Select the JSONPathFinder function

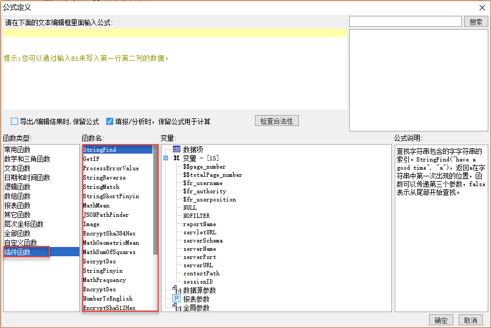tap(118, 215)
